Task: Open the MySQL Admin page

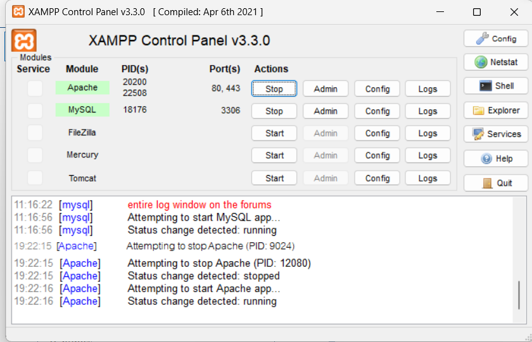Action: pyautogui.click(x=326, y=111)
